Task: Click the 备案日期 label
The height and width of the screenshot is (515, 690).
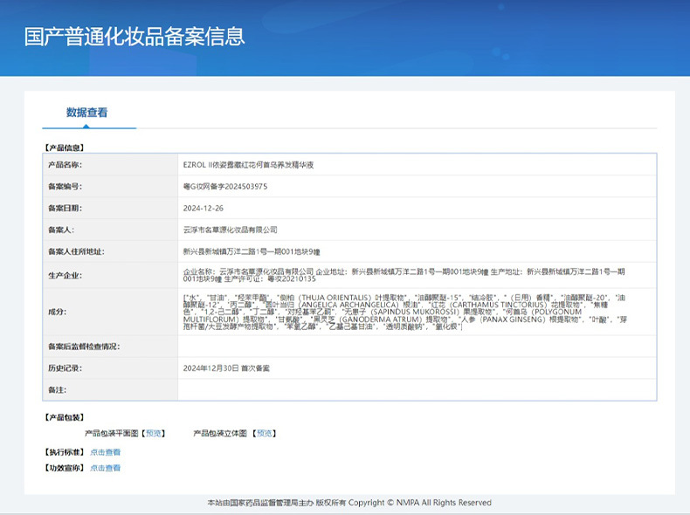Action: [66, 208]
